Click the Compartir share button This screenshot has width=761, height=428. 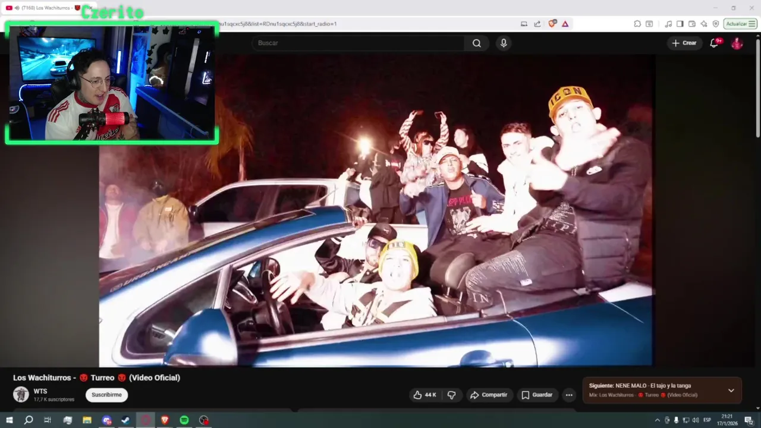[489, 395]
